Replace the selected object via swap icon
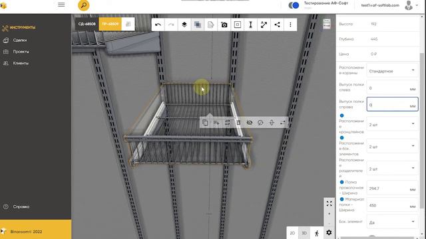Image resolution: width=426 pixels, height=239 pixels. click(228, 123)
